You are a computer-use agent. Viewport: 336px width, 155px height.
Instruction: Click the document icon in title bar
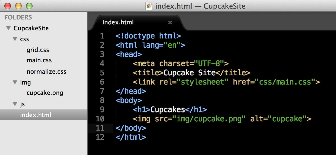coord(148,6)
